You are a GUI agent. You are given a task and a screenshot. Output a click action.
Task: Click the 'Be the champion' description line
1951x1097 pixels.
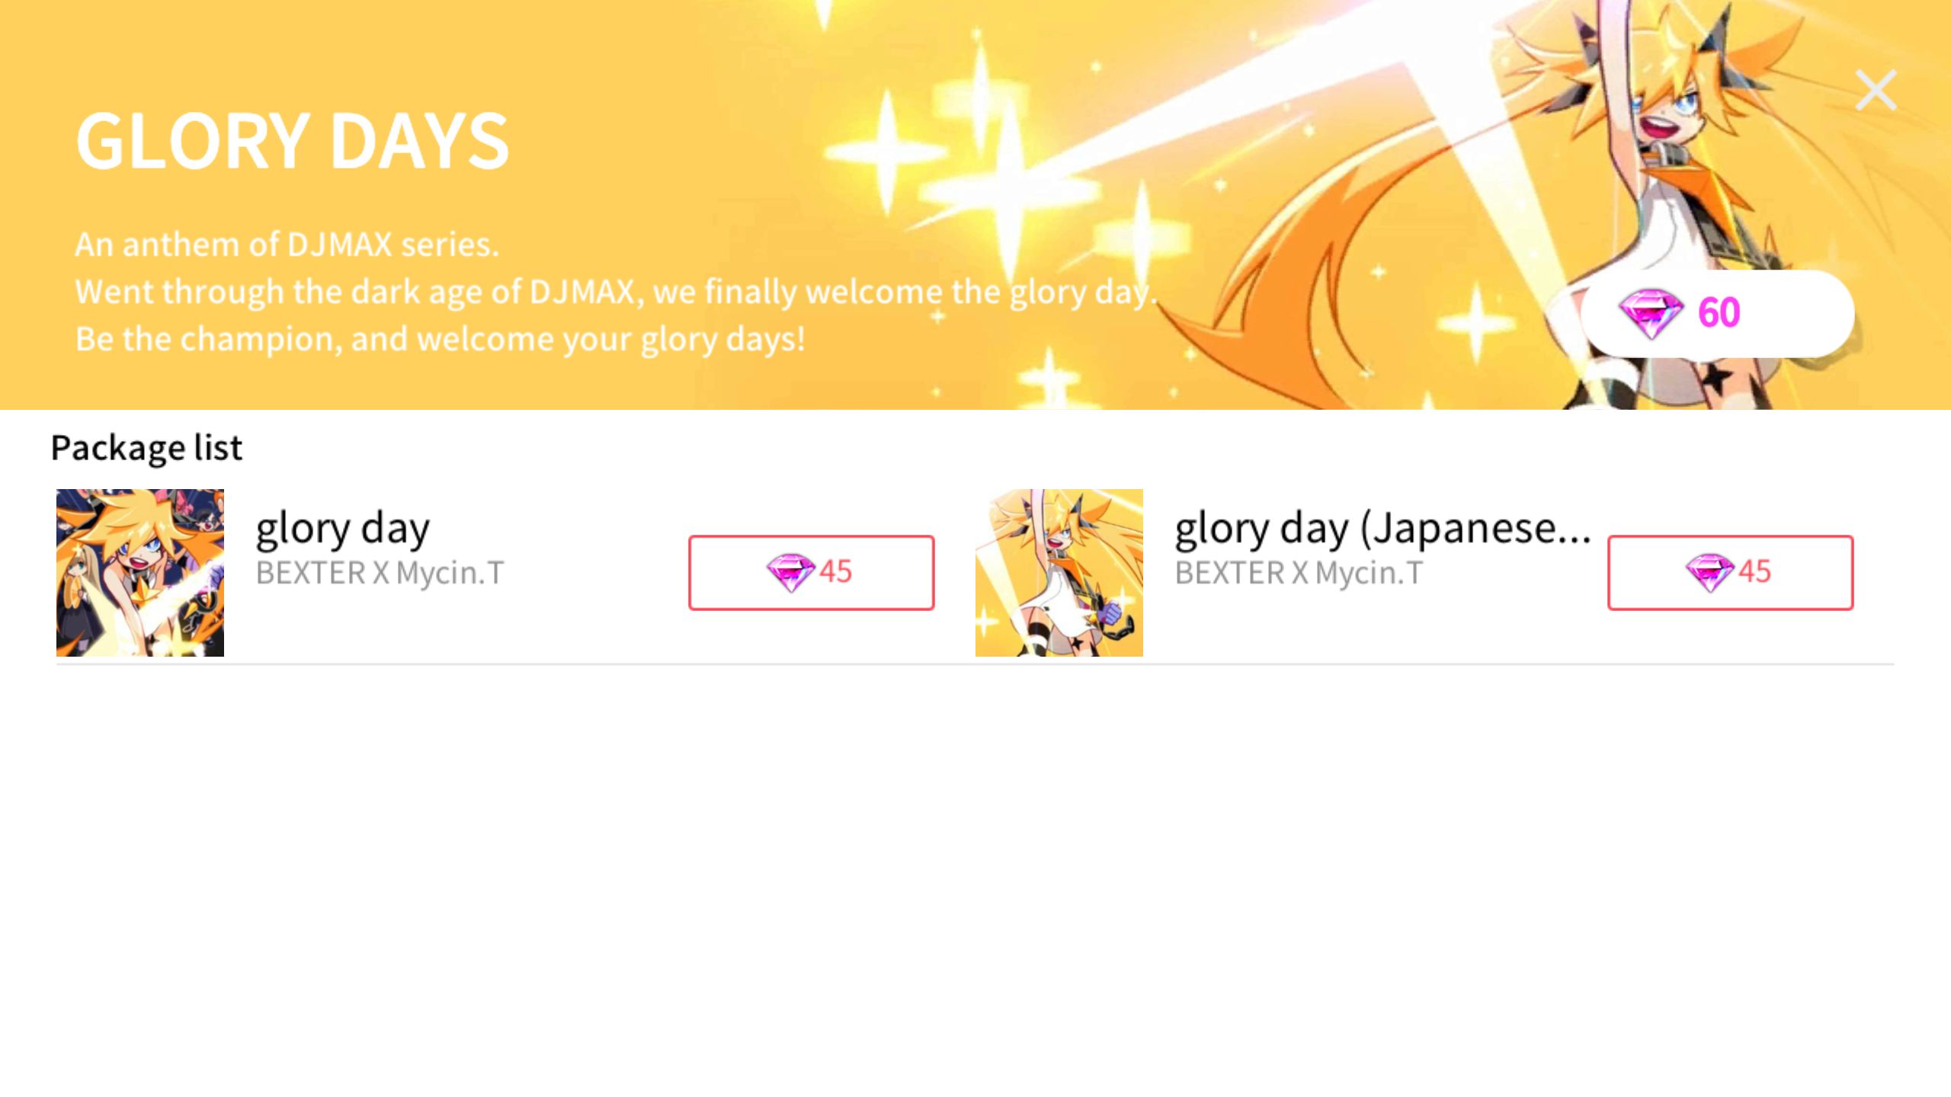pyautogui.click(x=440, y=340)
